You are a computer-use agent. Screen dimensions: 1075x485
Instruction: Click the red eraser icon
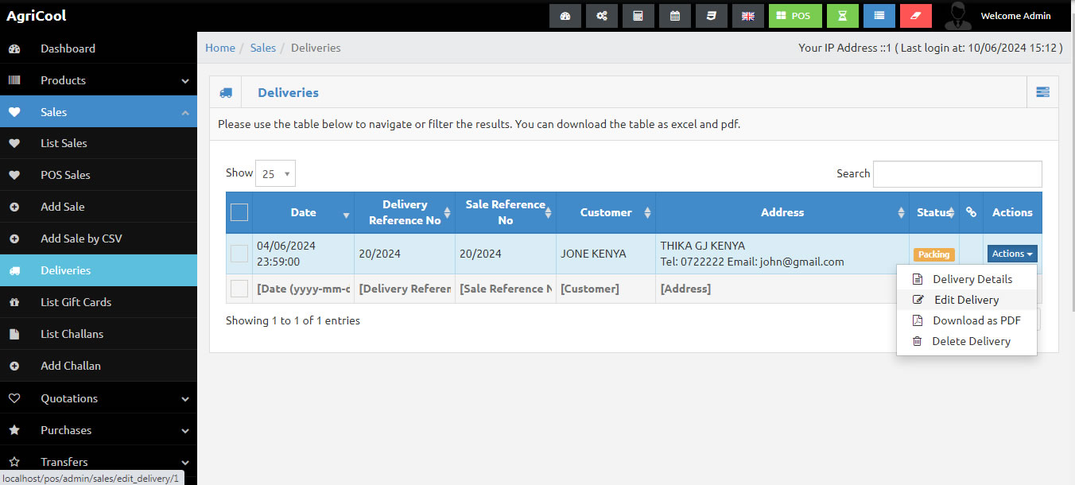click(915, 16)
